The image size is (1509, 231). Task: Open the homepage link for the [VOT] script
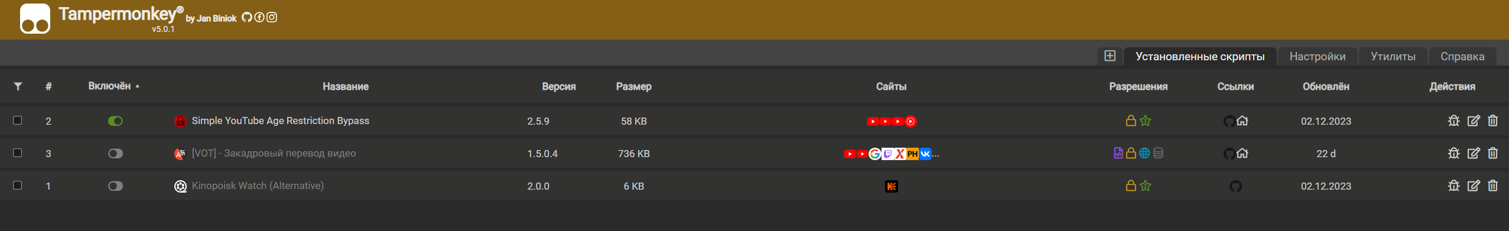pyautogui.click(x=1243, y=153)
